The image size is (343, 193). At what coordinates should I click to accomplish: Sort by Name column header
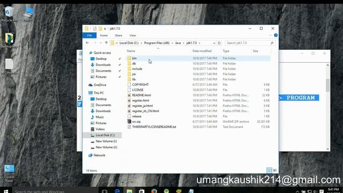click(131, 51)
